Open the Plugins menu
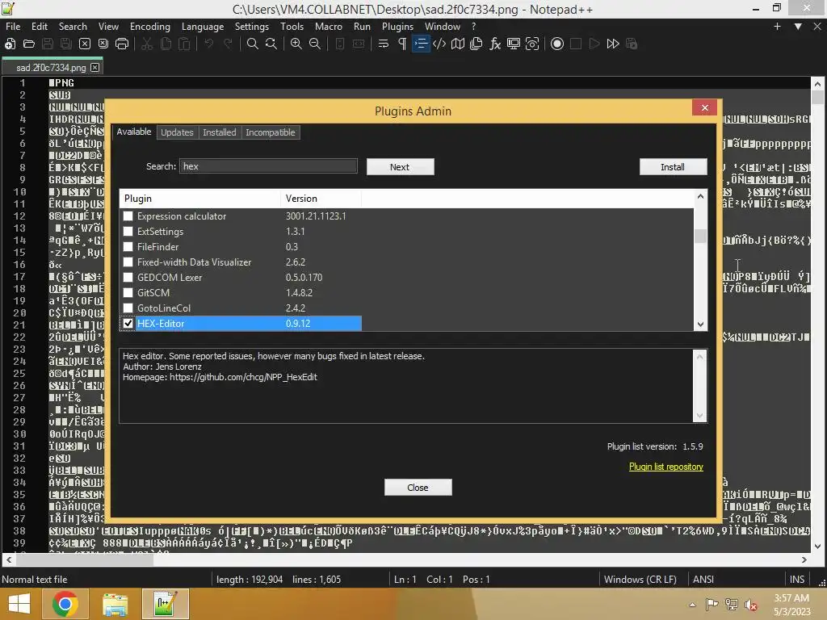 click(397, 27)
